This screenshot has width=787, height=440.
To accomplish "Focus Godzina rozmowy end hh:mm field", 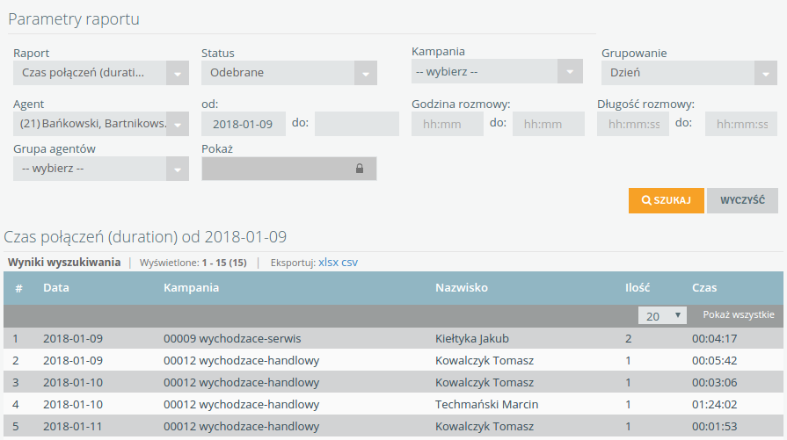I will 549,125.
